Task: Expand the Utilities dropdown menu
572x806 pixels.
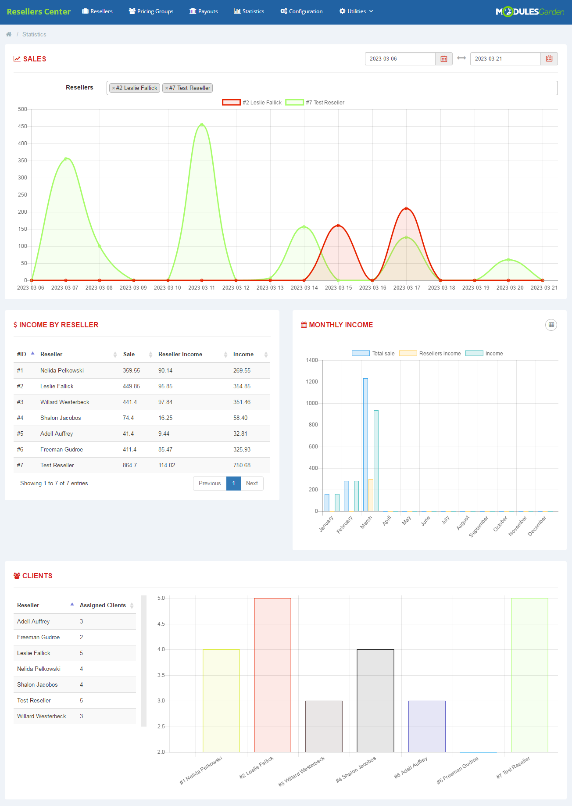Action: 356,11
